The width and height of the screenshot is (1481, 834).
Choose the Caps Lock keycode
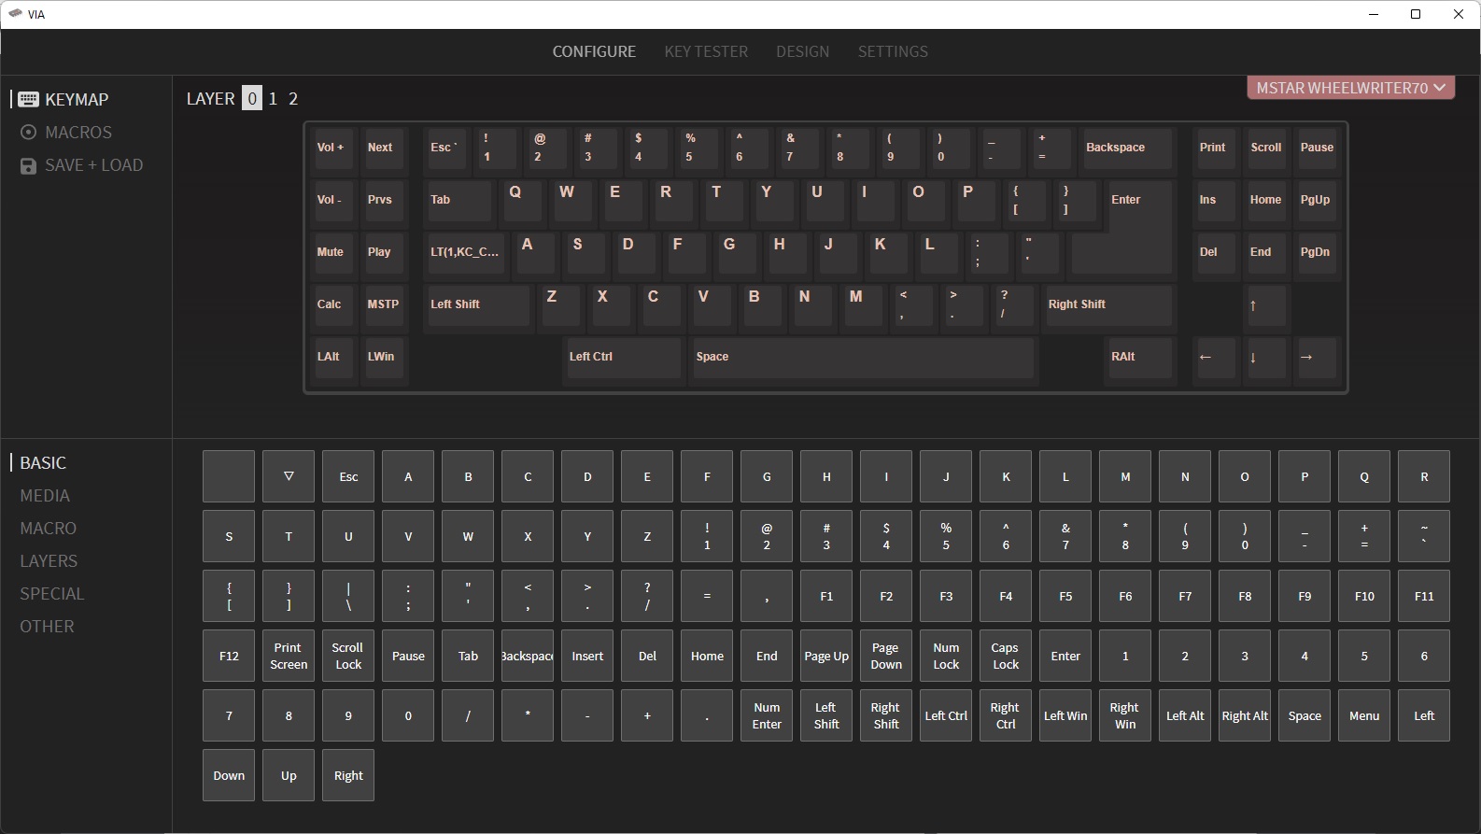tap(1006, 656)
